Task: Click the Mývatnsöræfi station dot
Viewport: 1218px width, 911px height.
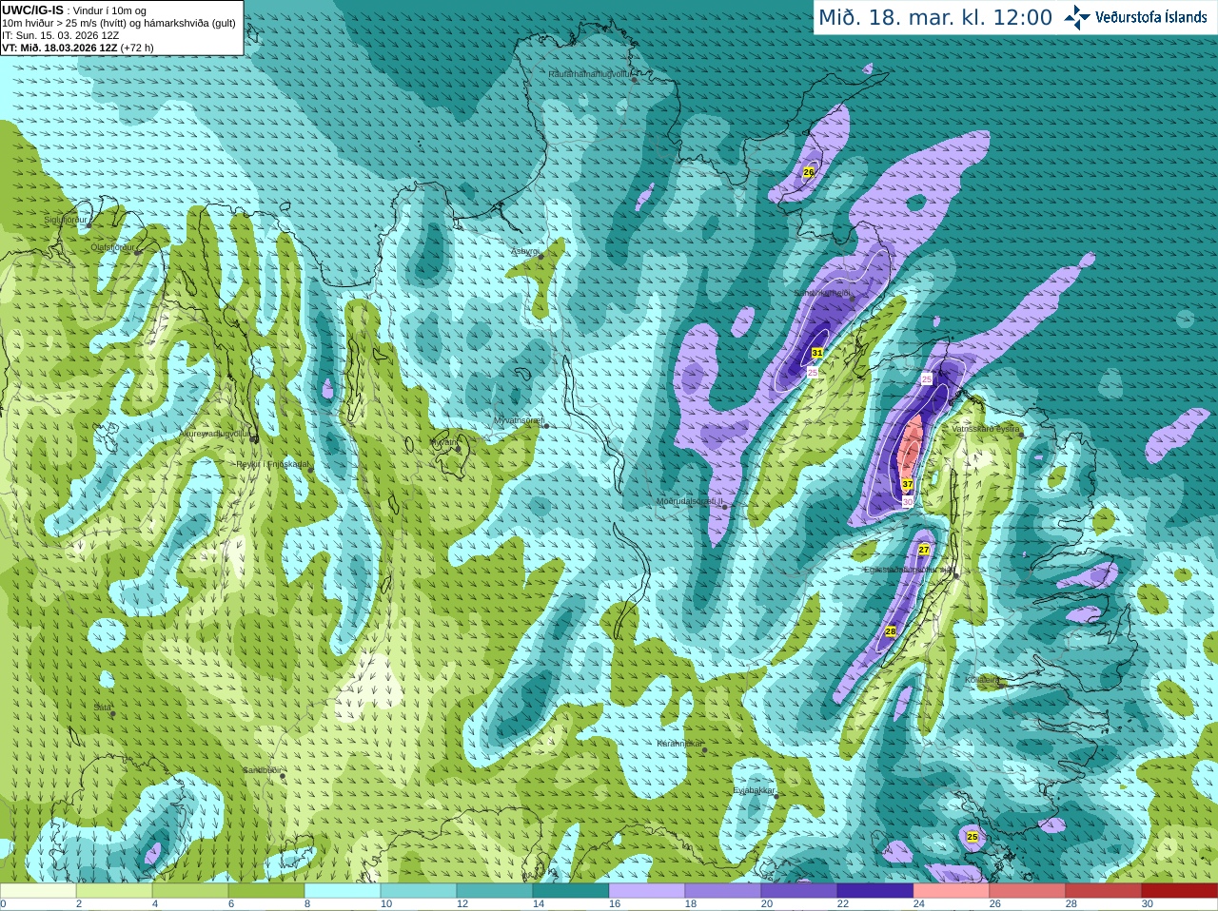Action: pyautogui.click(x=546, y=425)
